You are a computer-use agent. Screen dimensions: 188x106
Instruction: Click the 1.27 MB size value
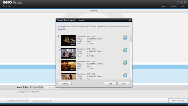[90, 56]
